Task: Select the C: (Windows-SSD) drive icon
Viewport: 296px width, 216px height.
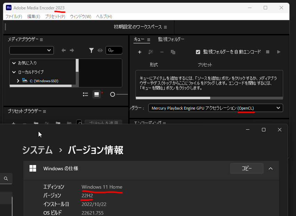Action: [25, 80]
